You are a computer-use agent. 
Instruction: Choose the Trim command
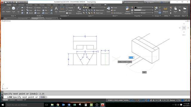coord(45,8)
